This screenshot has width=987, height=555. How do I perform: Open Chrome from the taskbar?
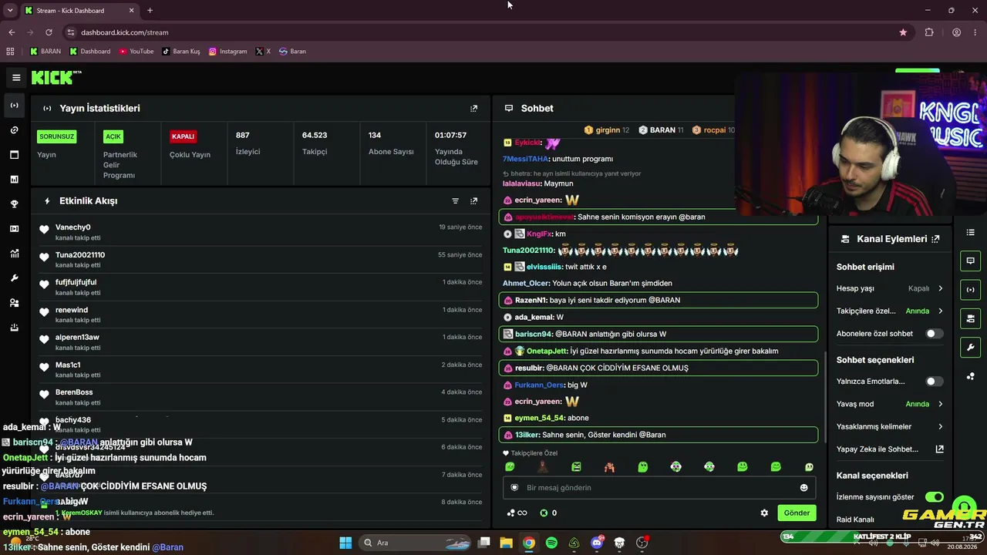pyautogui.click(x=529, y=543)
